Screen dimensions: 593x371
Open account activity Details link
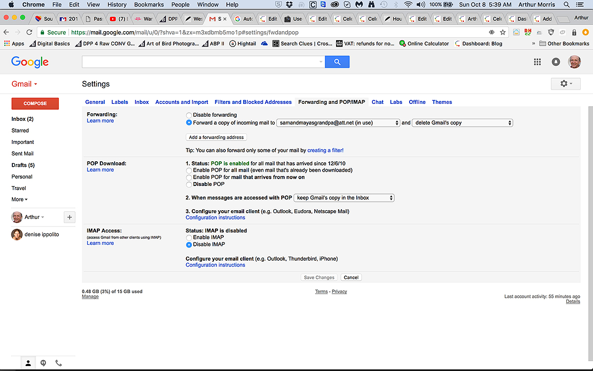(573, 301)
